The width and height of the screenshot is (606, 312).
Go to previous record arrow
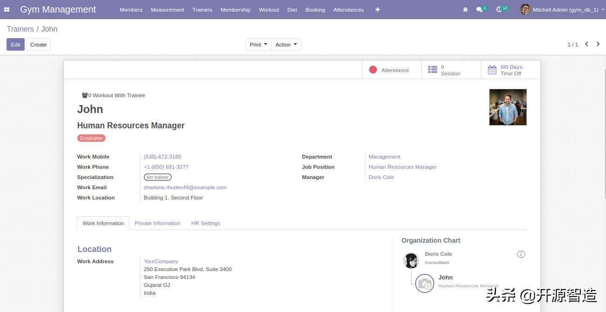[586, 44]
